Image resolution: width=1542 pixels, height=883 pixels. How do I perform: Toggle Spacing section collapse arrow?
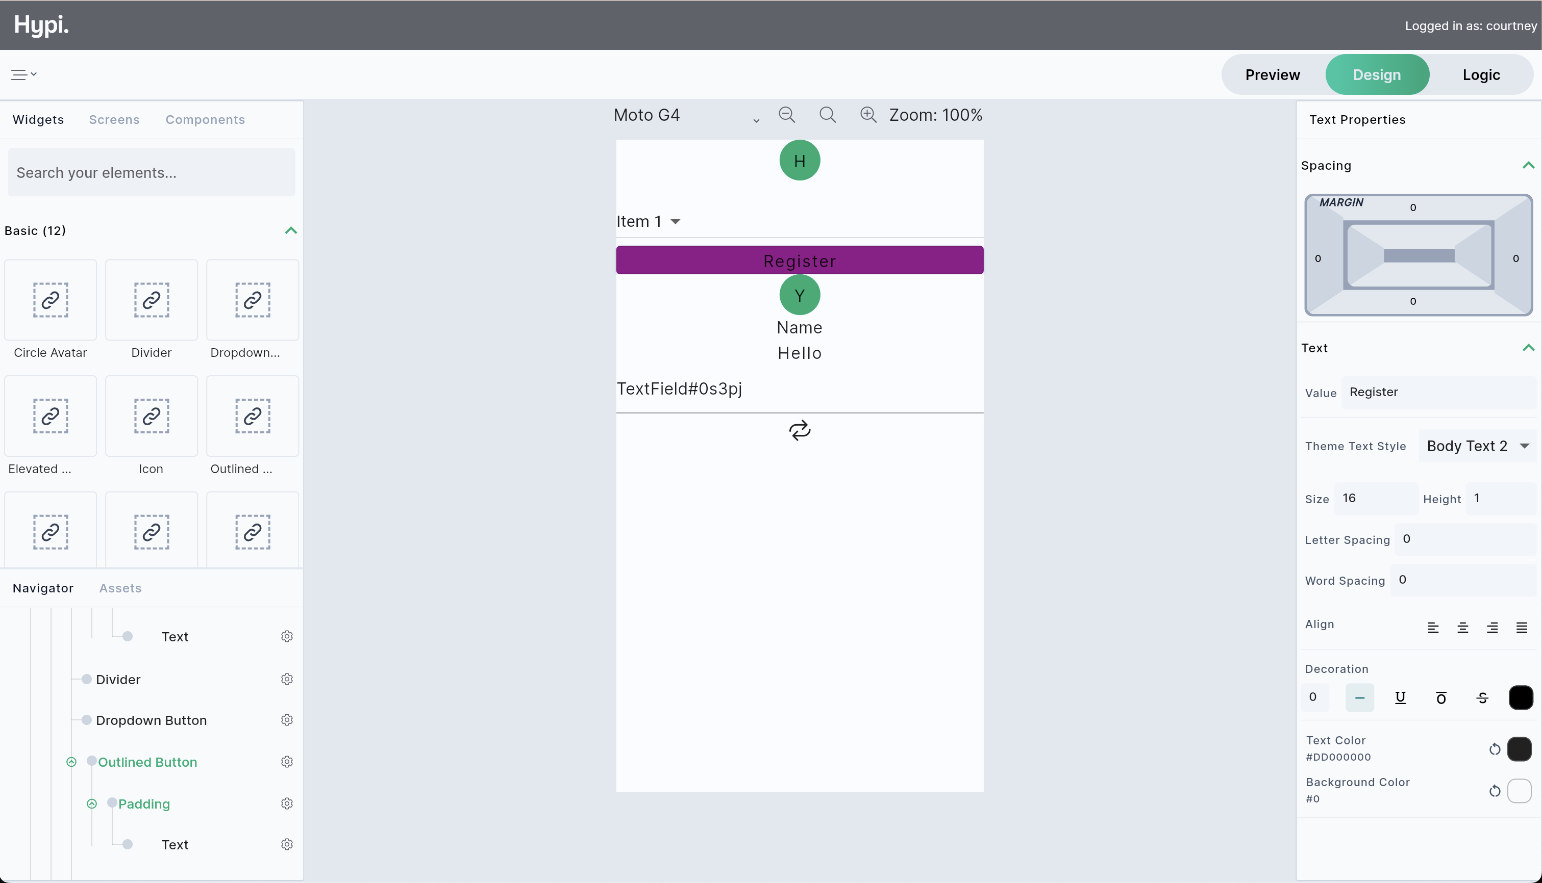click(x=1528, y=165)
